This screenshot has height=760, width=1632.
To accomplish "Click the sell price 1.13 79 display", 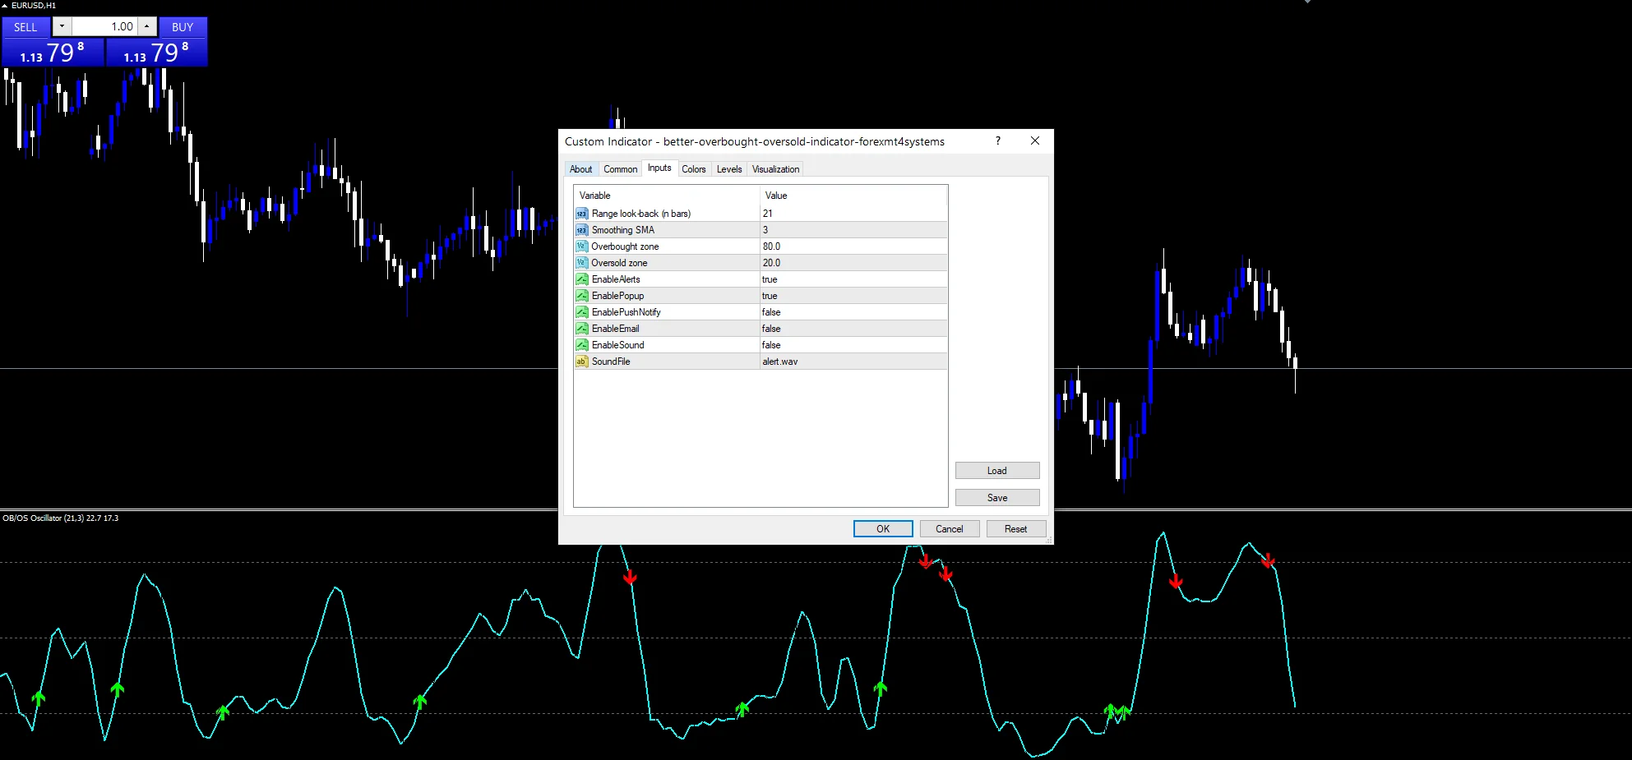I will 53,53.
